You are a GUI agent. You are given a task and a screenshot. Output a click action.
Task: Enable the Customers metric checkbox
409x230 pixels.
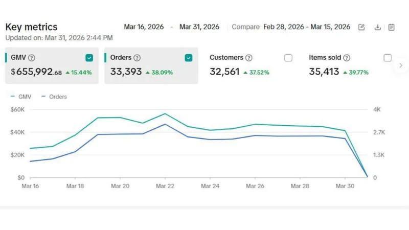pos(288,58)
